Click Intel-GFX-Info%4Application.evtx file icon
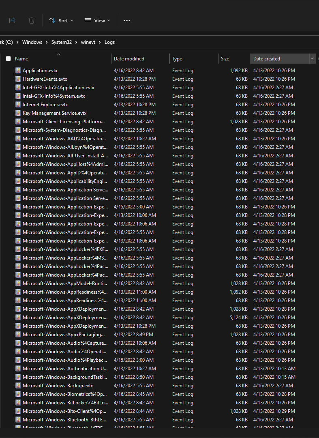This screenshot has height=438, width=319. point(18,88)
